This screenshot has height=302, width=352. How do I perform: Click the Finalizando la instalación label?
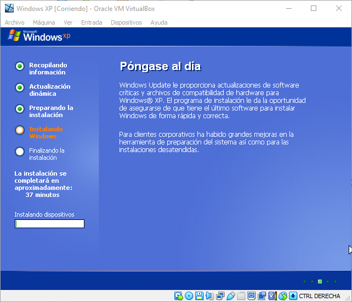(47, 154)
